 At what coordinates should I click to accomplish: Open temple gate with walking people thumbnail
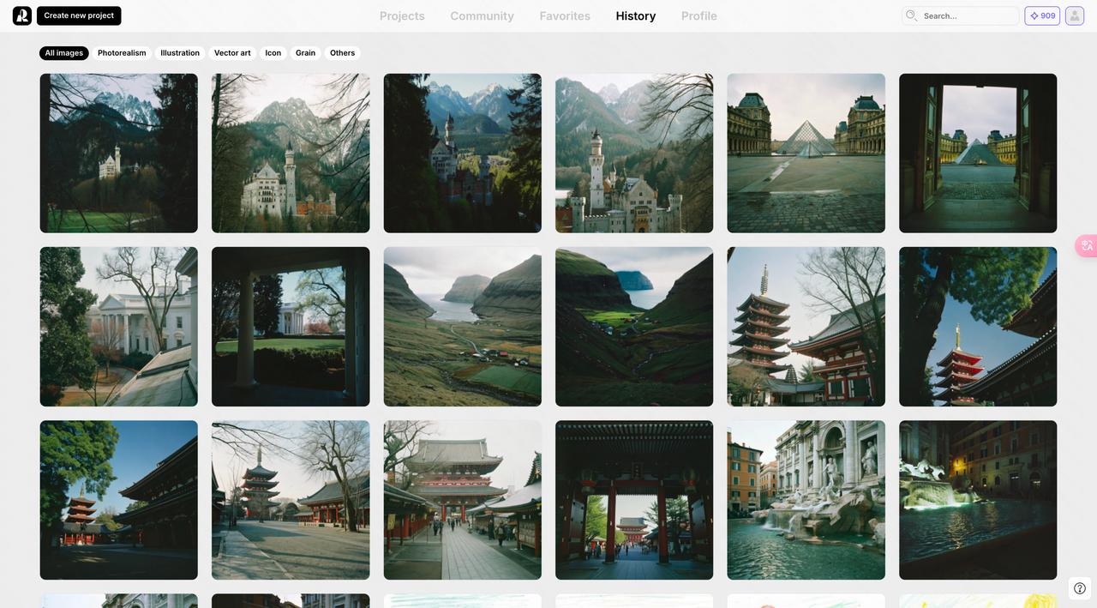[463, 500]
